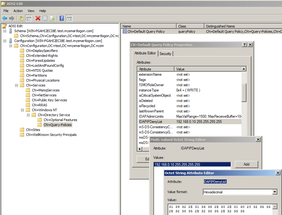Collapse the Configuration server node
This screenshot has width=282, height=215.
tap(5, 41)
